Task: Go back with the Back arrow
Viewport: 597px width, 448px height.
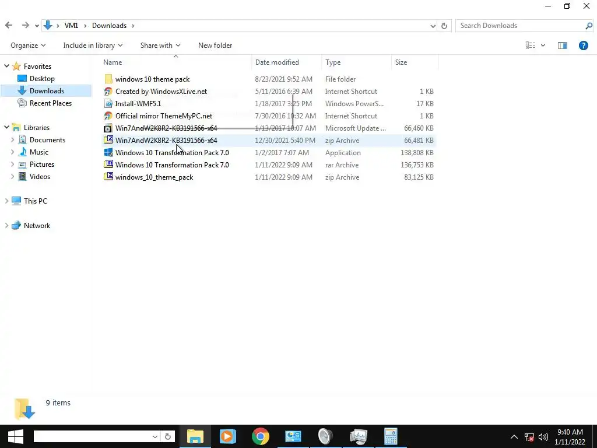Action: 9,26
